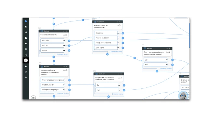Open the chat bubbles icon in sidebar
The width and height of the screenshot is (208, 117).
pyautogui.click(x=26, y=44)
